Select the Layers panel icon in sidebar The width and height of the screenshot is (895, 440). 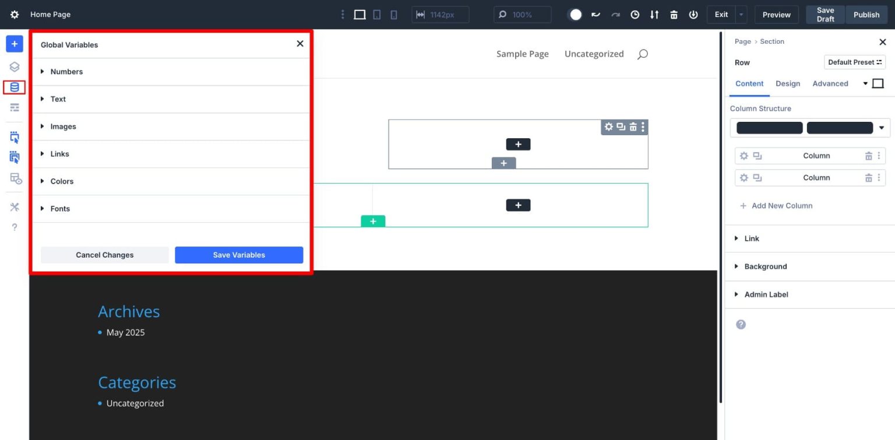(14, 66)
